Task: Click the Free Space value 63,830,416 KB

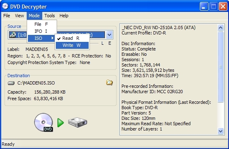Action: coord(48,99)
